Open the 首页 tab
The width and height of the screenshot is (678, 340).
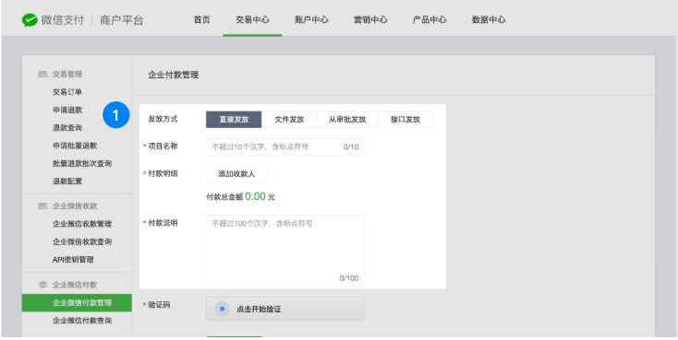[x=201, y=20]
